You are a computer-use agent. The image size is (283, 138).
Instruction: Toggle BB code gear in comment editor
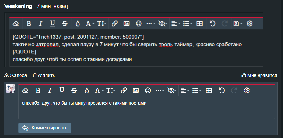click(247, 90)
